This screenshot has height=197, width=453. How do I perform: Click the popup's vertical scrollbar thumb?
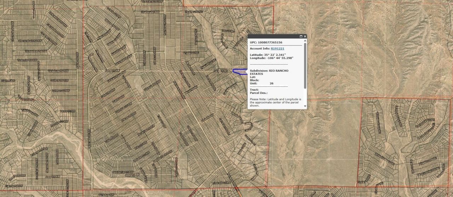tap(305, 65)
